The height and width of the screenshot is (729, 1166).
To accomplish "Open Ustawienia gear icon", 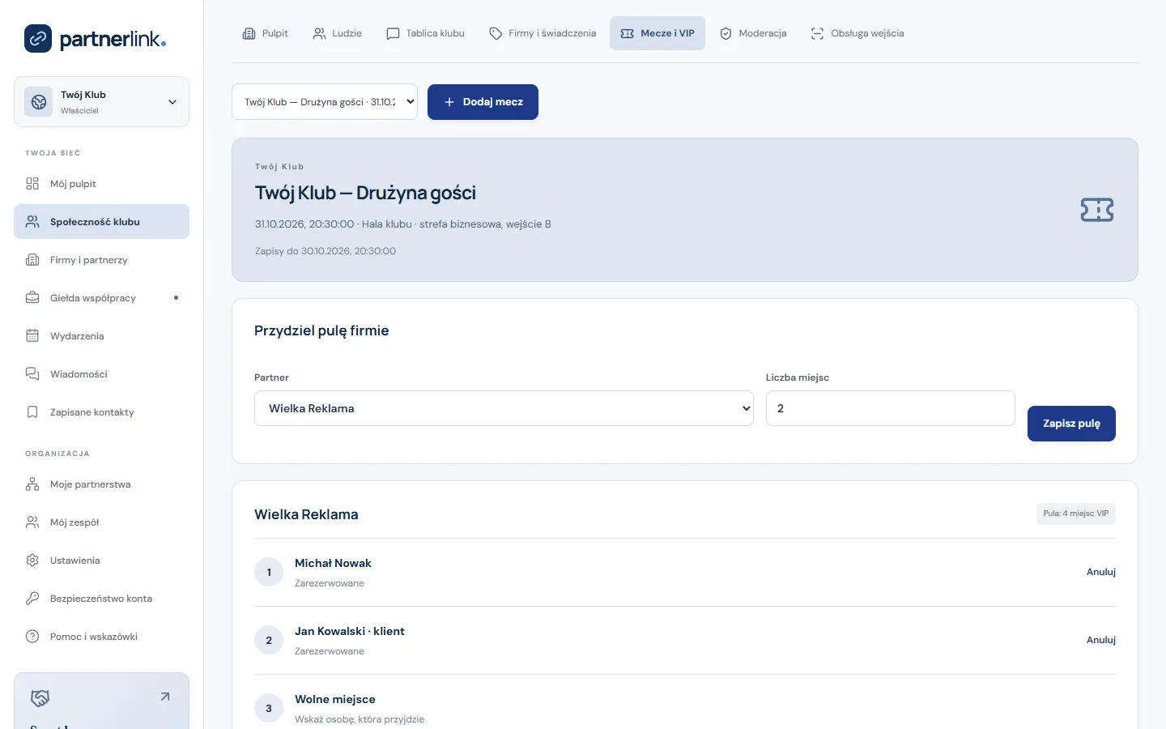I will (x=32, y=561).
